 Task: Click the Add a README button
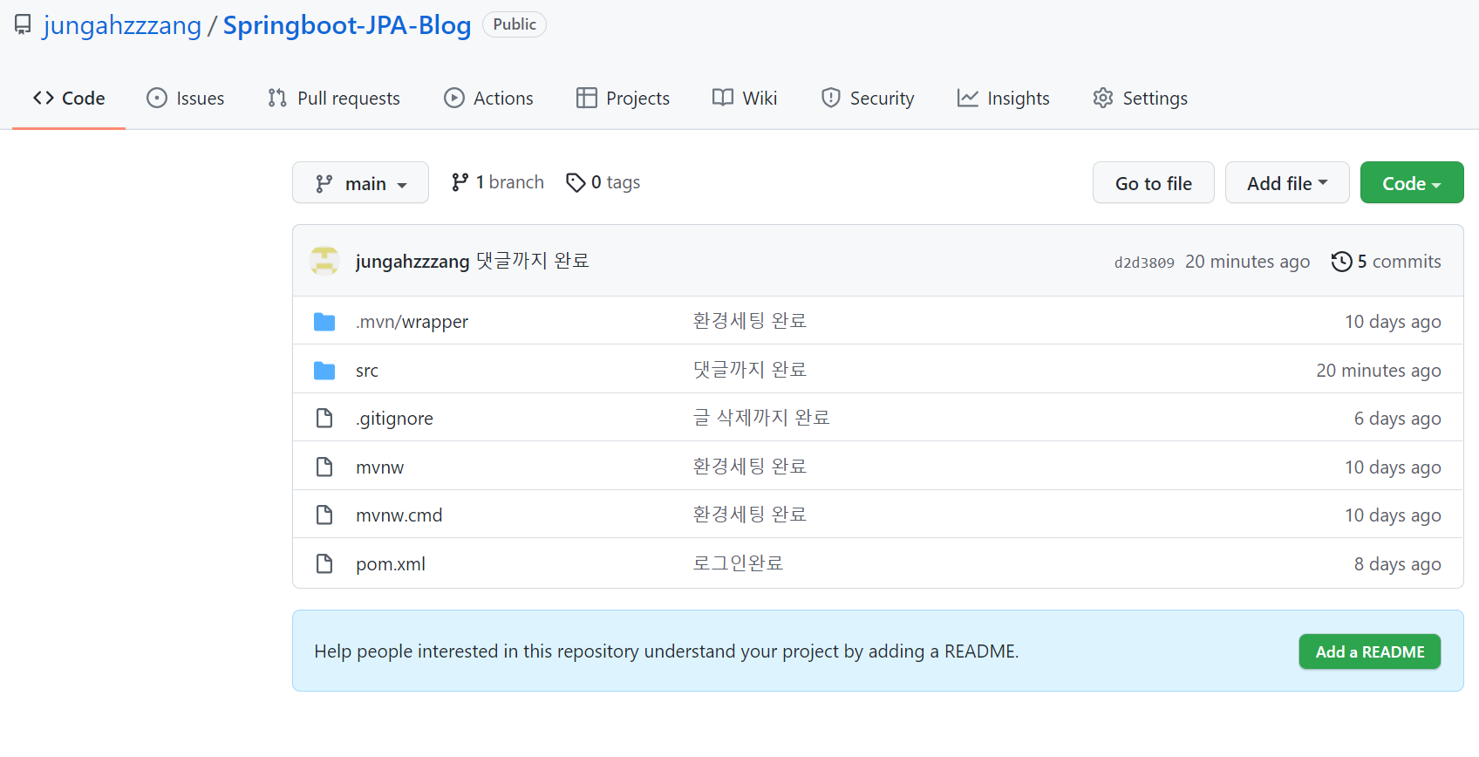tap(1369, 651)
